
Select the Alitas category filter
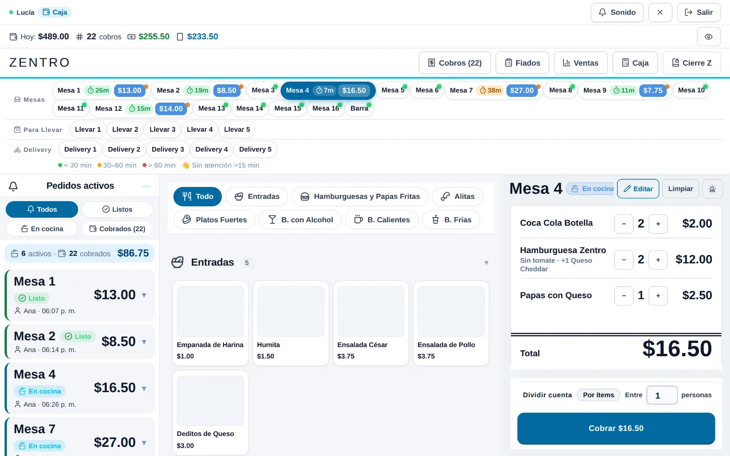pyautogui.click(x=457, y=197)
